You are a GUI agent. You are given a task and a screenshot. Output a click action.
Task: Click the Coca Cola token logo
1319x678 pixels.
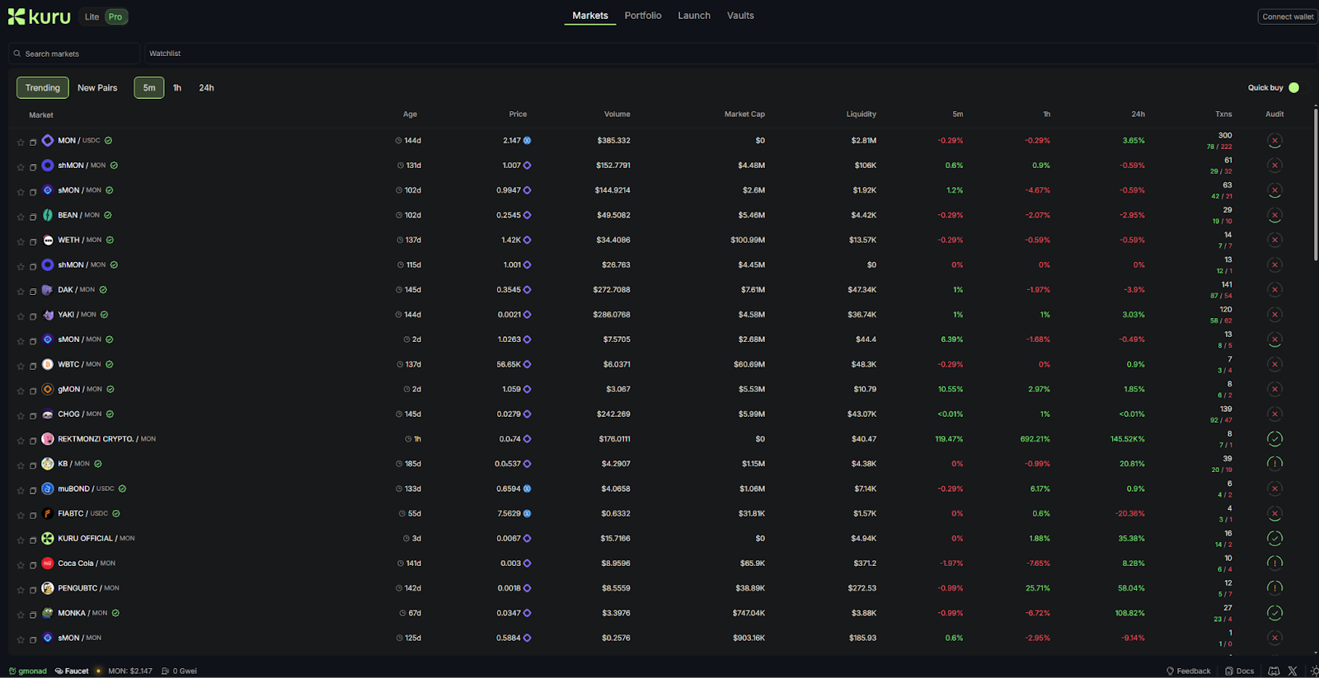[x=48, y=563]
